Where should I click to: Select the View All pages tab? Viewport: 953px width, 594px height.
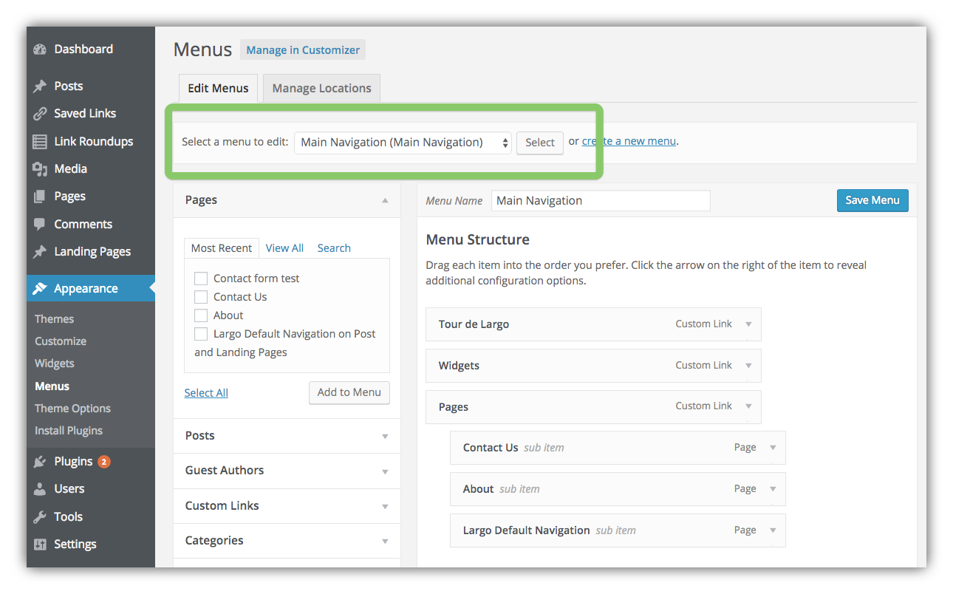284,248
